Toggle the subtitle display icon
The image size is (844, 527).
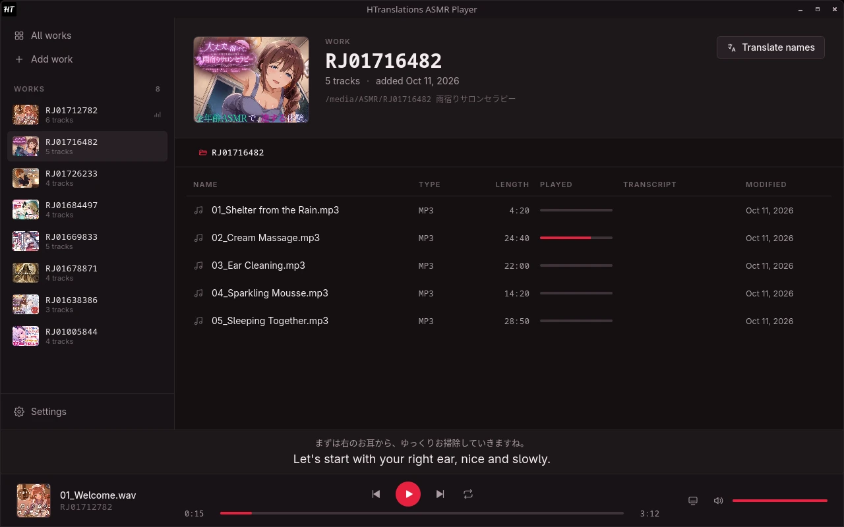[x=693, y=501]
